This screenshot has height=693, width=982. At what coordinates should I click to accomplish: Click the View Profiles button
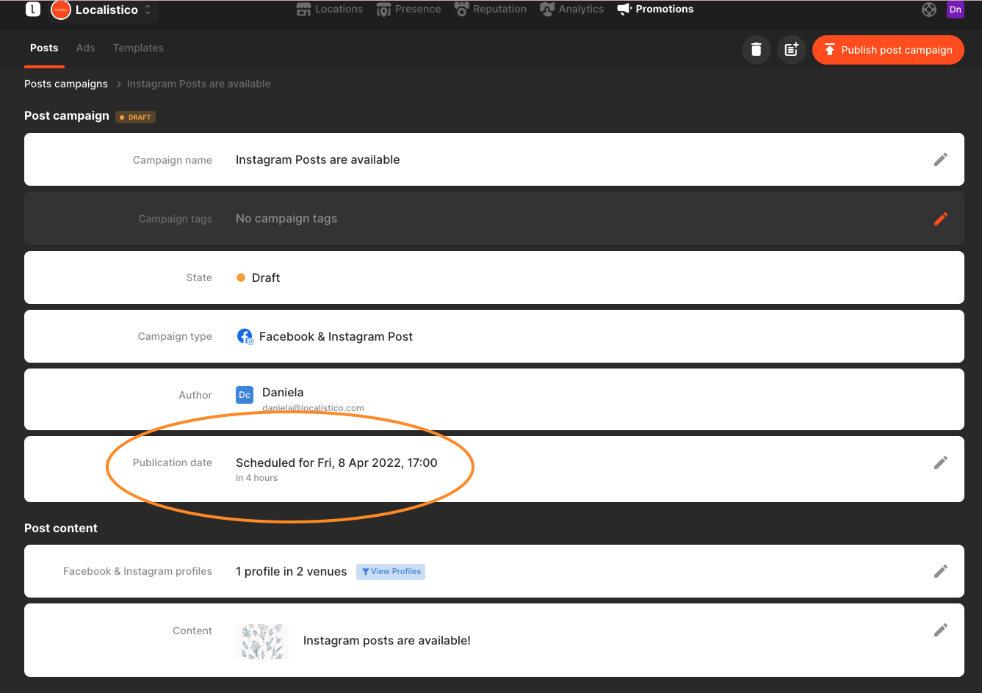click(x=391, y=571)
